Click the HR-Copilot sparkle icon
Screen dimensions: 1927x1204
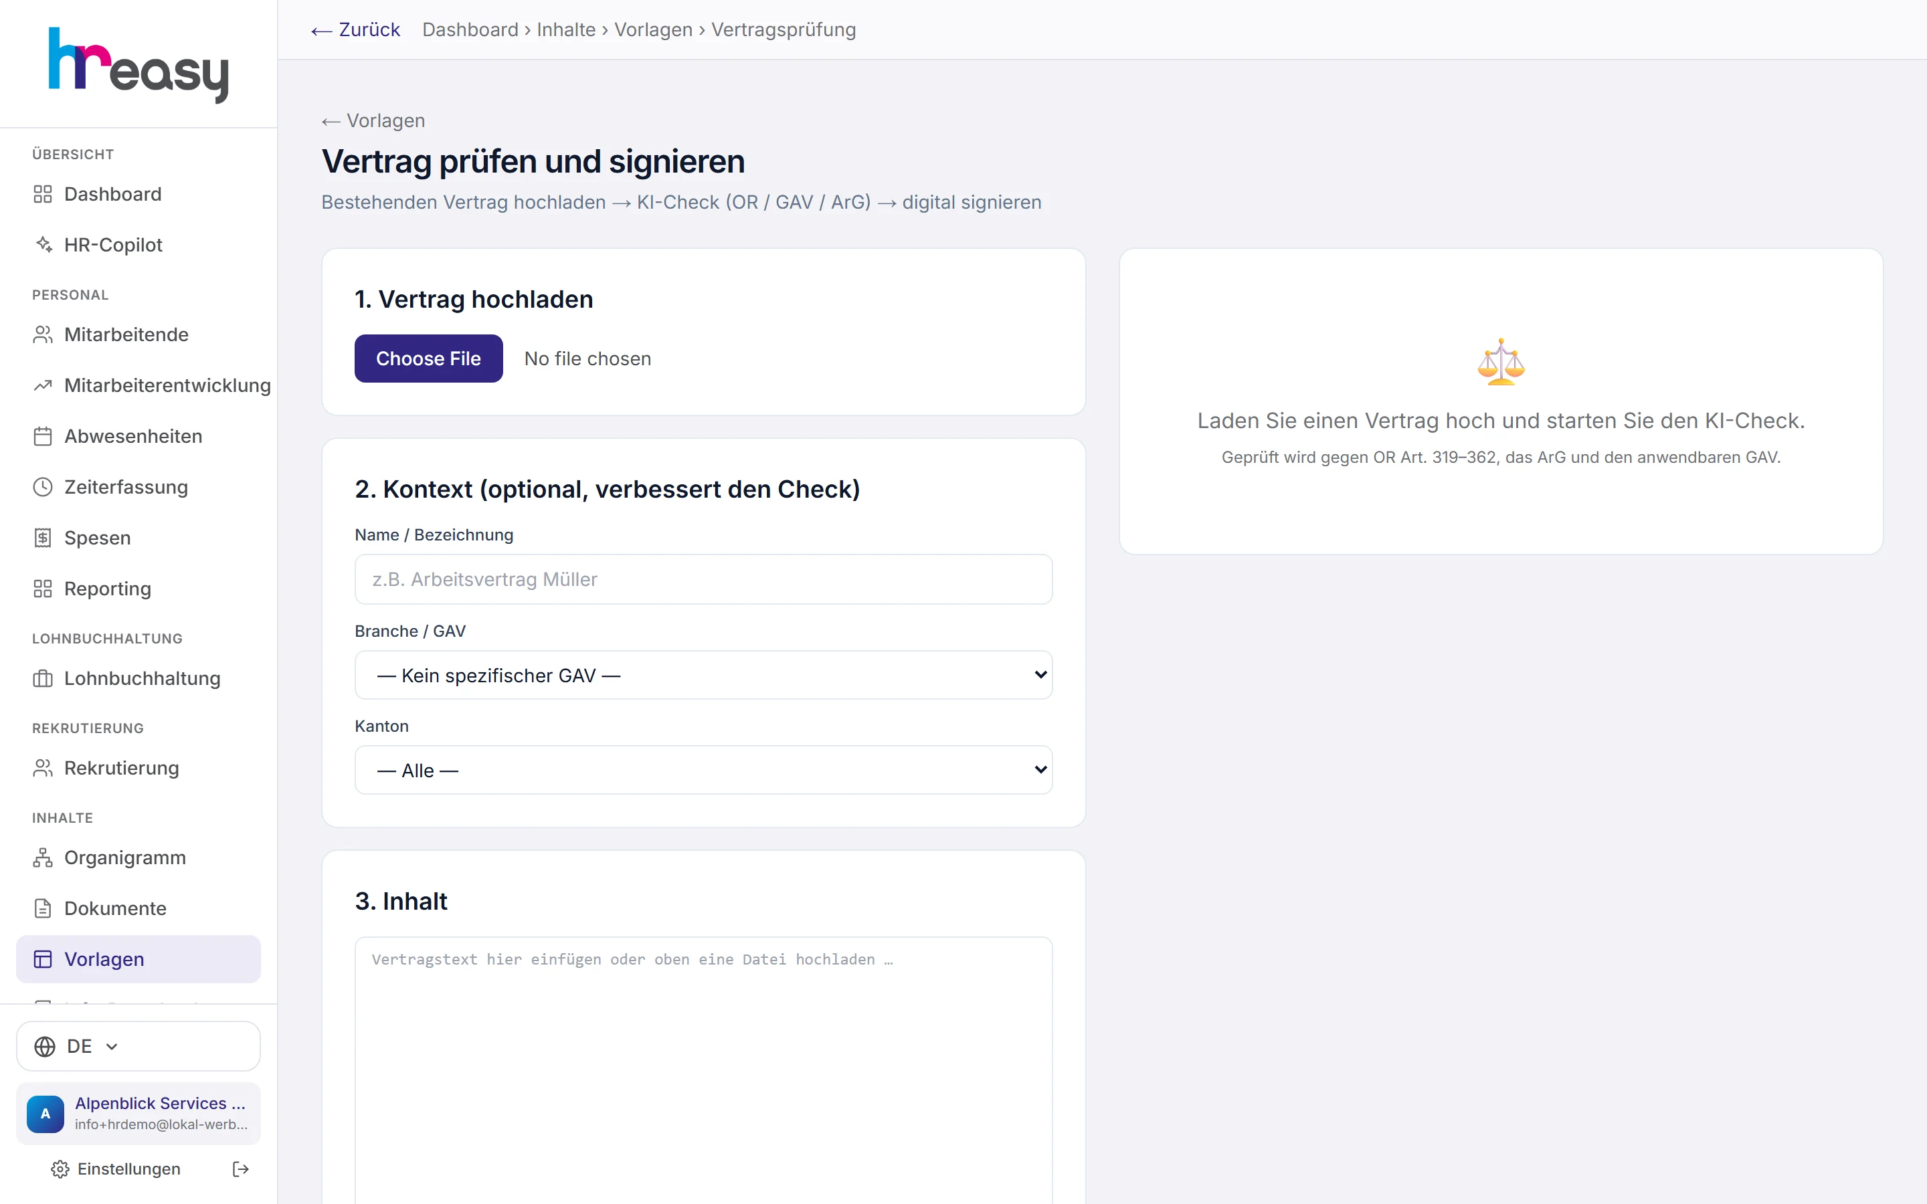43,244
